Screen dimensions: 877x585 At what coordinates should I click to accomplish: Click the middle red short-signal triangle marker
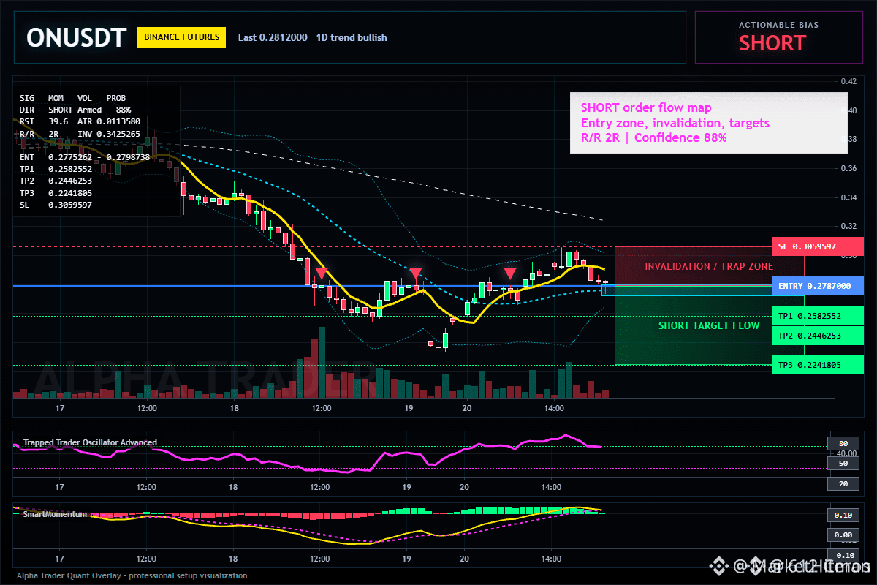point(415,273)
